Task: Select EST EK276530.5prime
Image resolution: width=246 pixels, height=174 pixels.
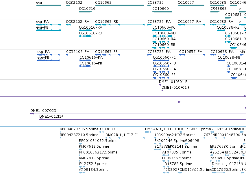Action: pos(225,147)
